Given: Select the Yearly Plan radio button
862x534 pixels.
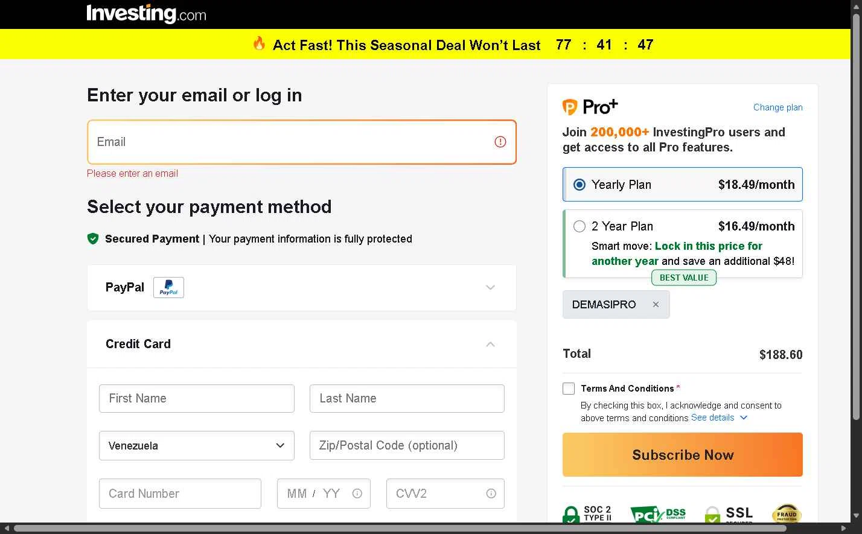Looking at the screenshot, I should pos(579,185).
